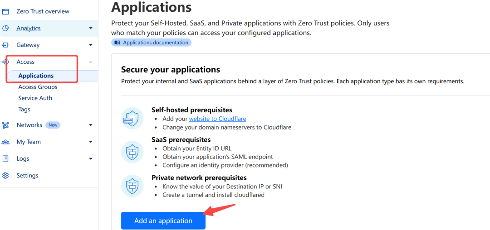Click the Settings gear icon
Screen dimensions: 490x230
pos(6,175)
